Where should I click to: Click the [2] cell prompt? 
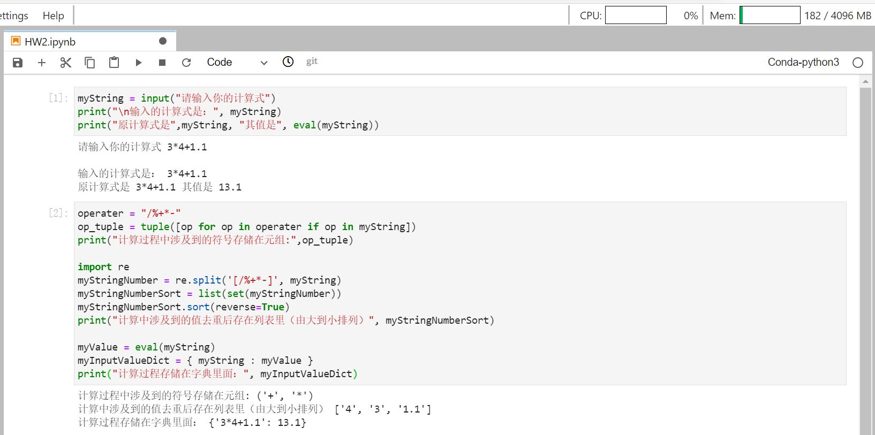(x=58, y=213)
